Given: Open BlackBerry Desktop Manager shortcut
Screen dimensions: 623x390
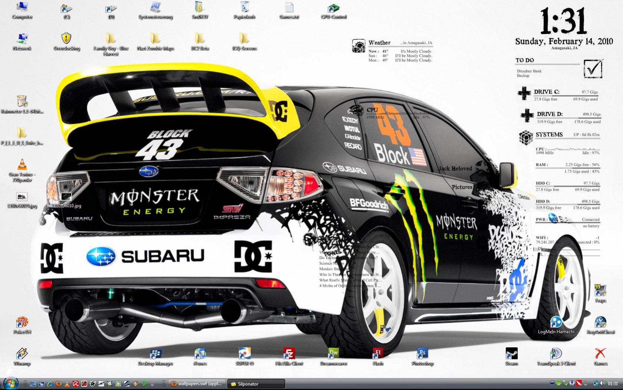Looking at the screenshot, I should [x=155, y=357].
